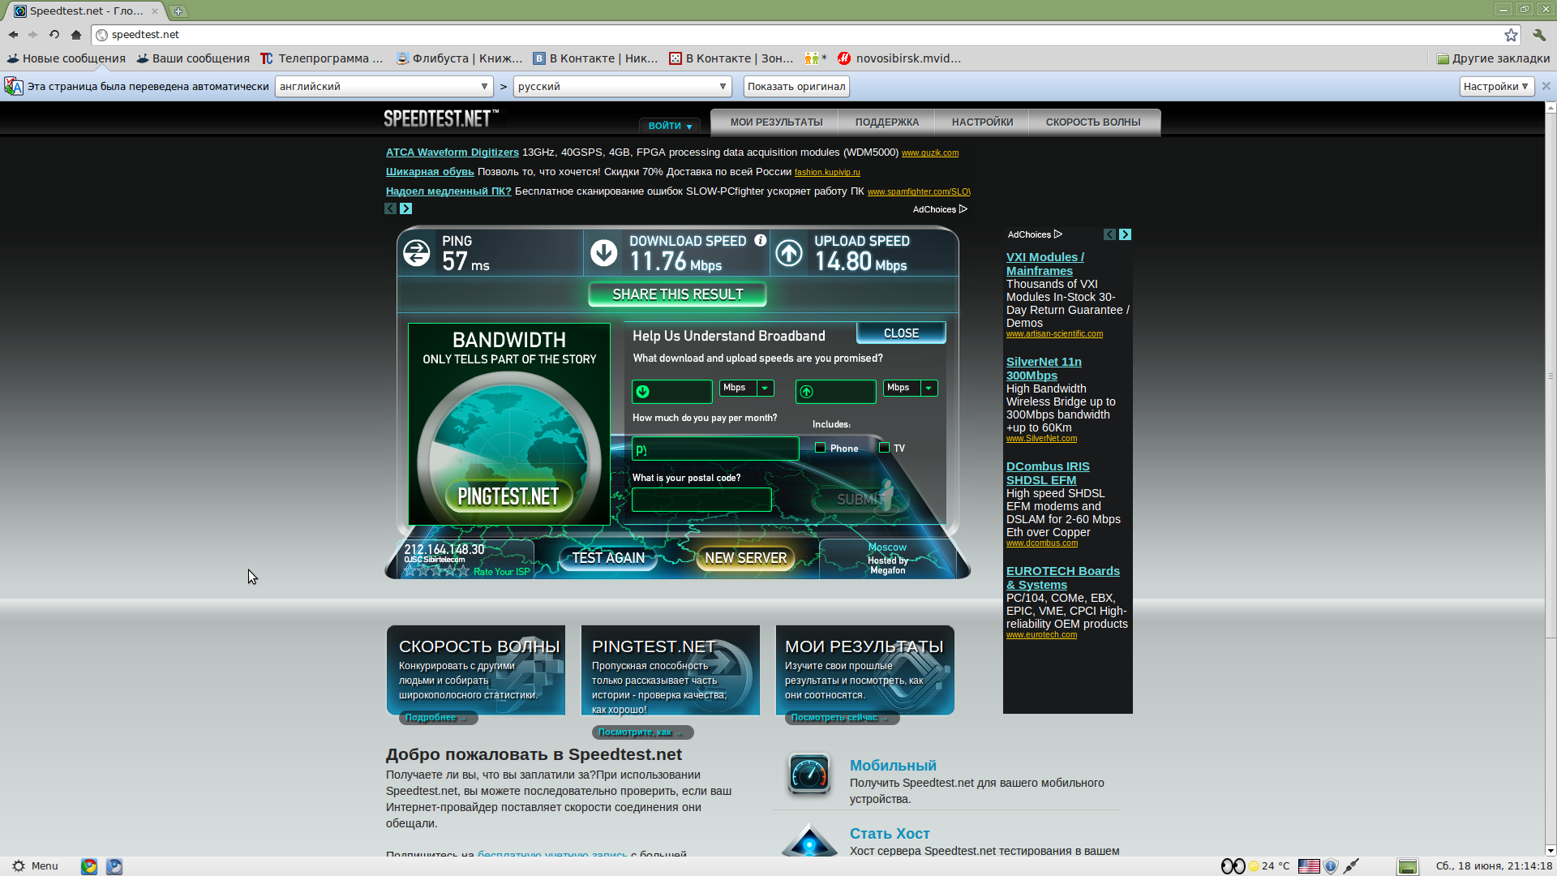Image resolution: width=1557 pixels, height=876 pixels.
Task: Rate ISP with the fifth star
Action: (464, 571)
